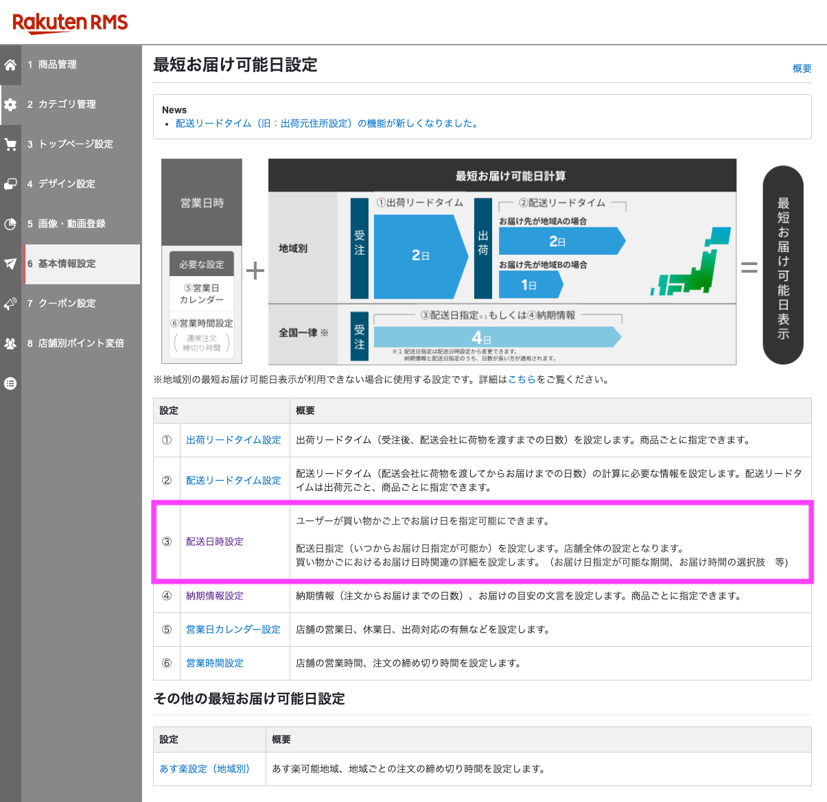
Task: Open 配送日時設定 link
Action: (215, 542)
